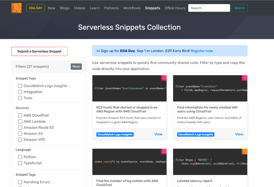The width and height of the screenshot is (274, 187).
Task: Click the orange Lambda logo in the header
Action: (16, 8)
